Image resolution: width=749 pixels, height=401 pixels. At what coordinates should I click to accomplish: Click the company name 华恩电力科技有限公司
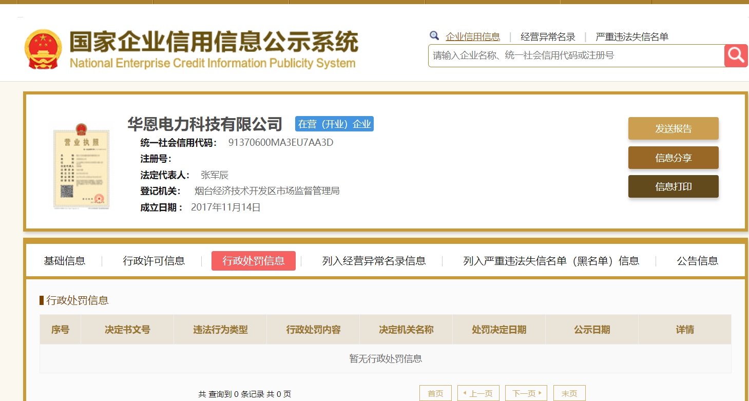pos(205,124)
